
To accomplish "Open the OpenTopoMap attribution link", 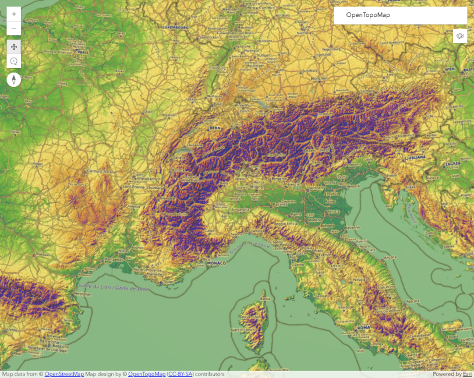I will coord(147,374).
